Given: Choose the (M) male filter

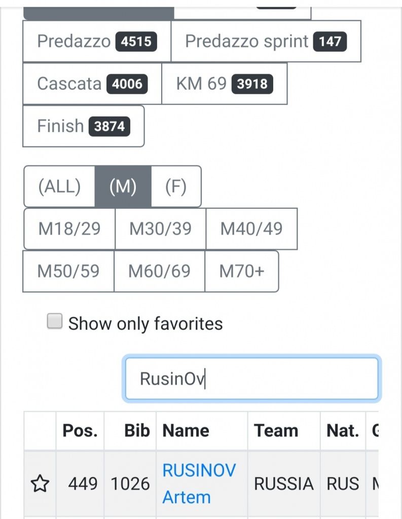Looking at the screenshot, I should pos(123,187).
